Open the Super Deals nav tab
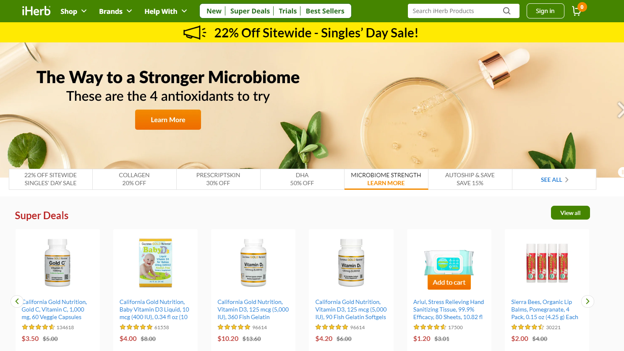The image size is (624, 351). tap(250, 11)
